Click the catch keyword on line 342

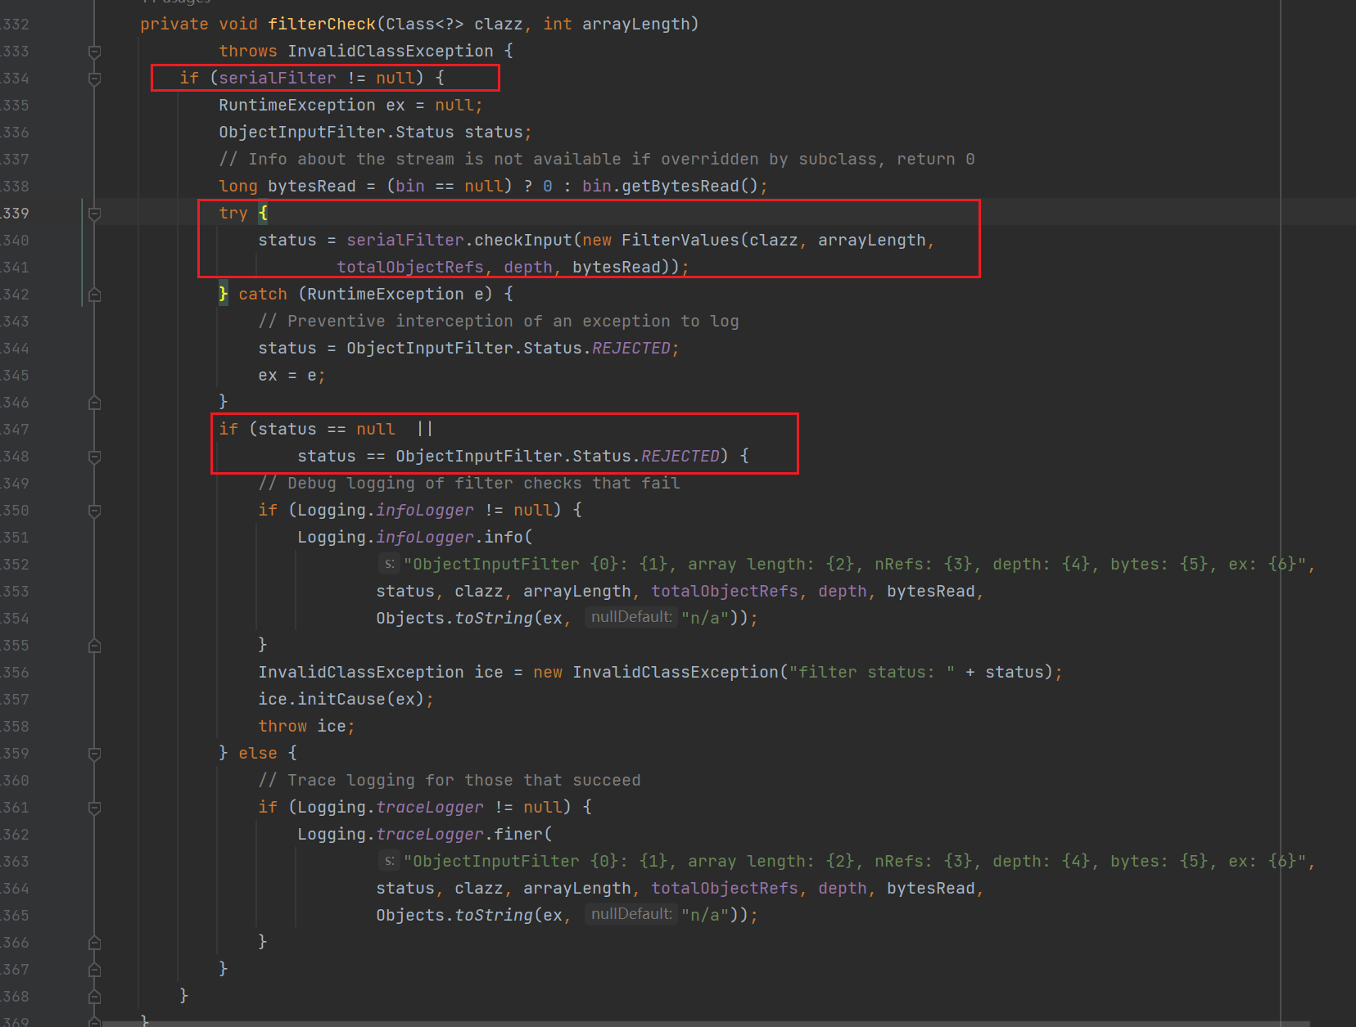[263, 295]
